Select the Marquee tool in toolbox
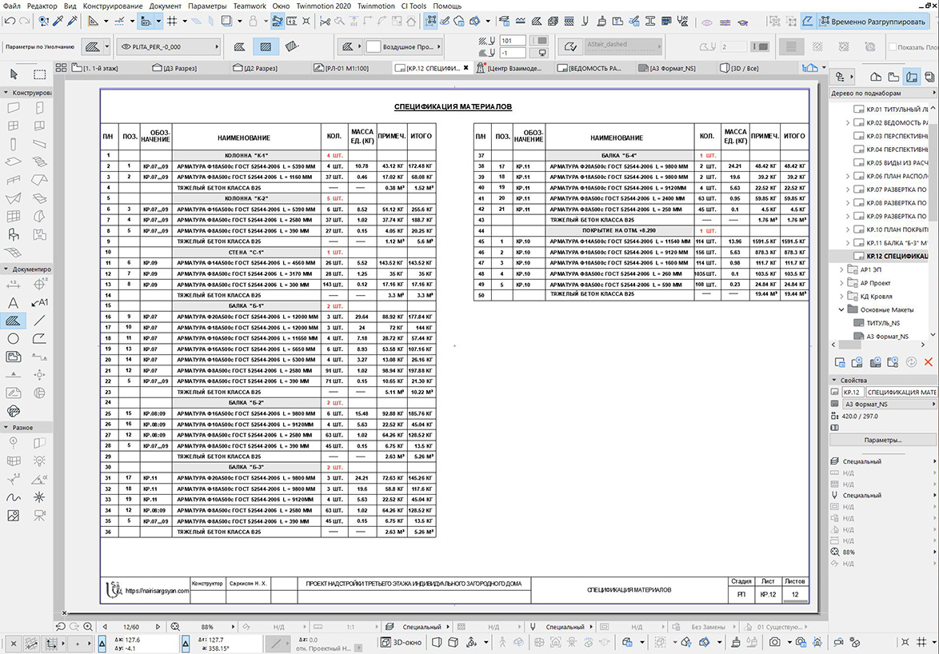 point(39,74)
